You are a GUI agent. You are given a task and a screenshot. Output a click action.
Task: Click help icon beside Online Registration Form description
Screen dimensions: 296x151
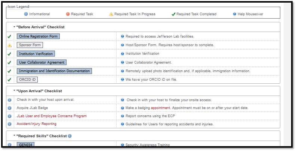pos(123,36)
